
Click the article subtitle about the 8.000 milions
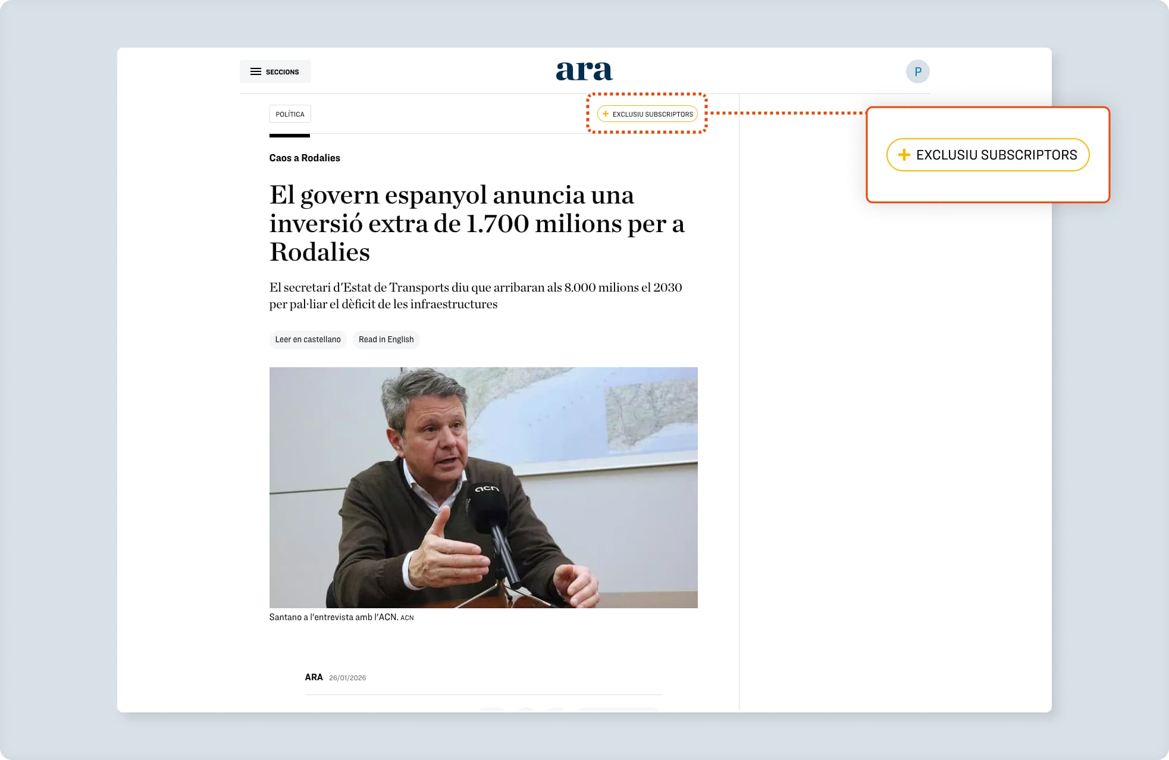(475, 295)
